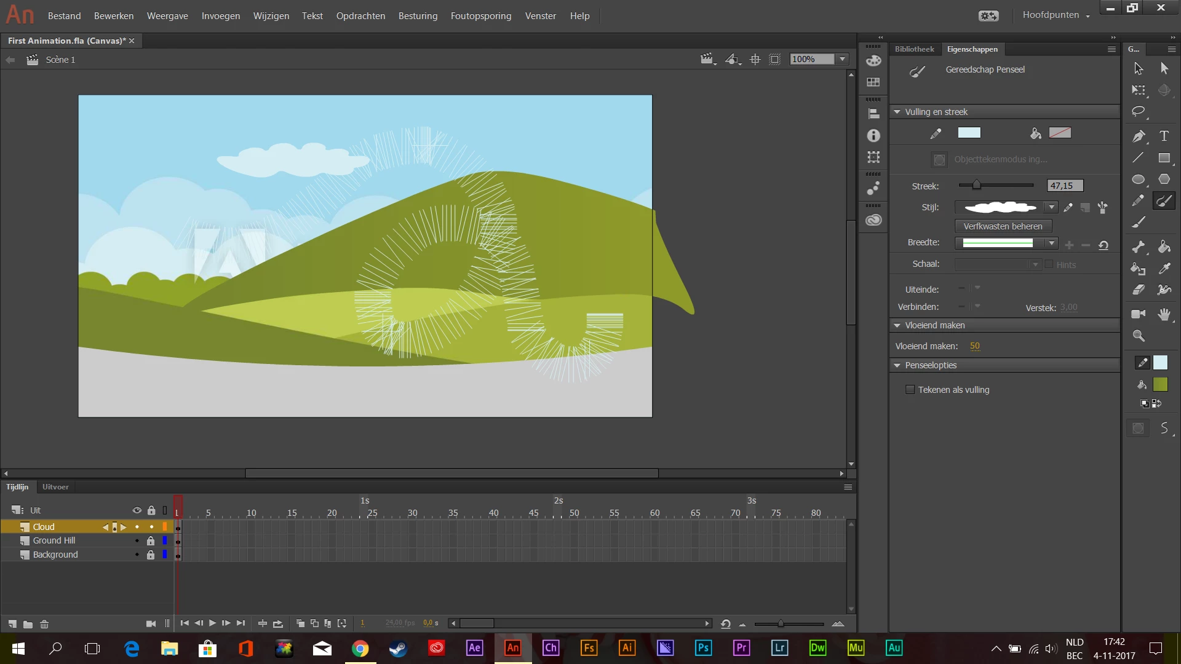Image resolution: width=1181 pixels, height=664 pixels.
Task: Select the Hand tool
Action: 1164,314
